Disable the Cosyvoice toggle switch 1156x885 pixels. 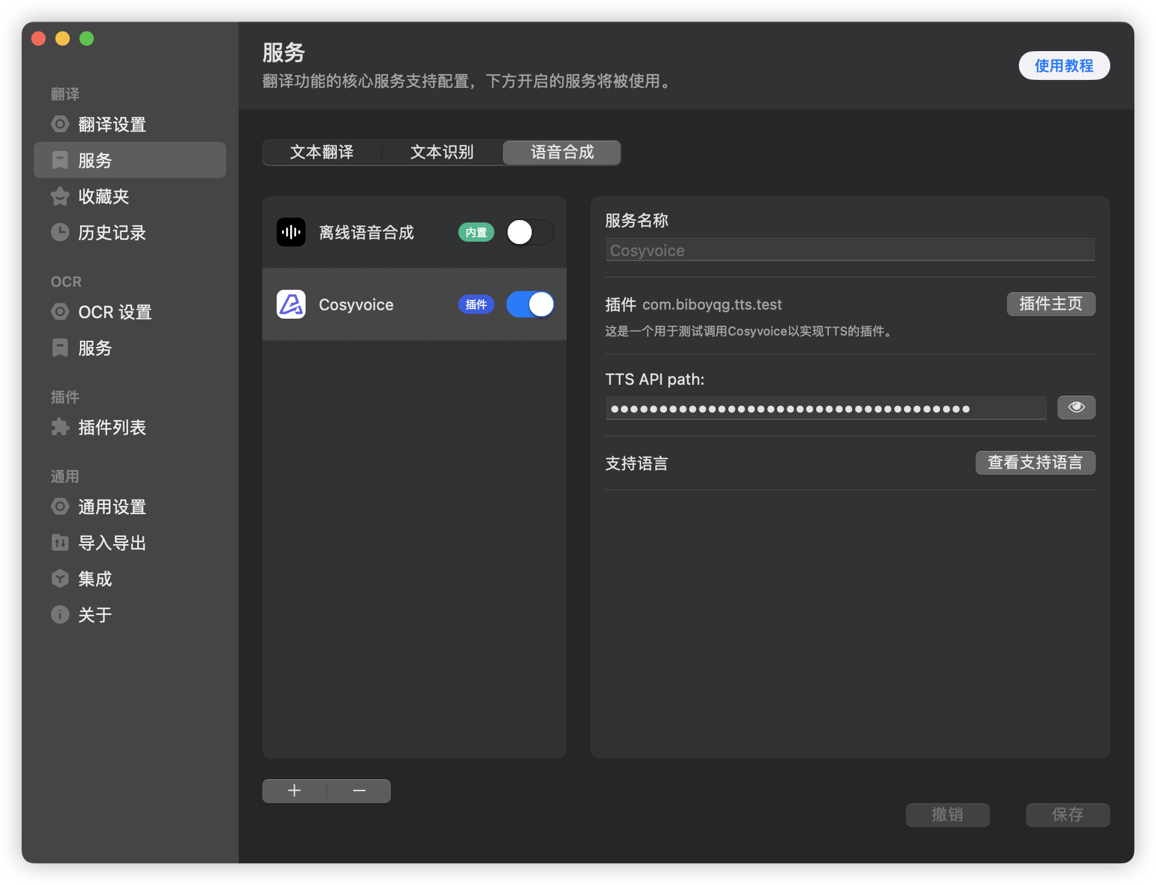click(x=529, y=305)
